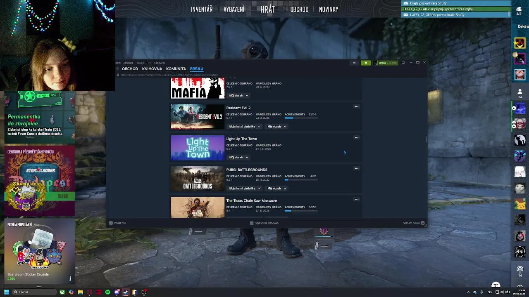Open options menu for Resident Evil 2
This screenshot has width=529, height=297.
[x=356, y=106]
